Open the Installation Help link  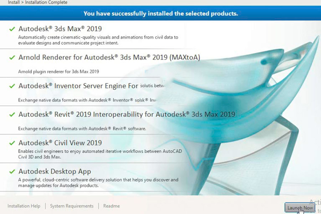coord(24,206)
